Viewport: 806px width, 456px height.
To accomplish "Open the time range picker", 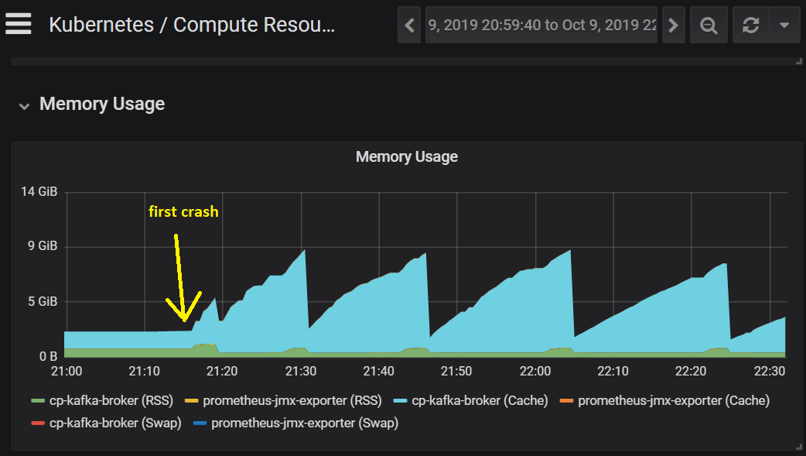I will point(541,25).
